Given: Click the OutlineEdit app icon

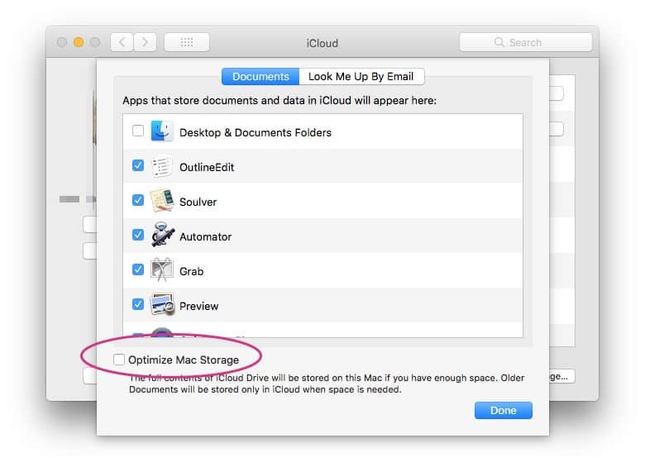Looking at the screenshot, I should click(x=162, y=166).
